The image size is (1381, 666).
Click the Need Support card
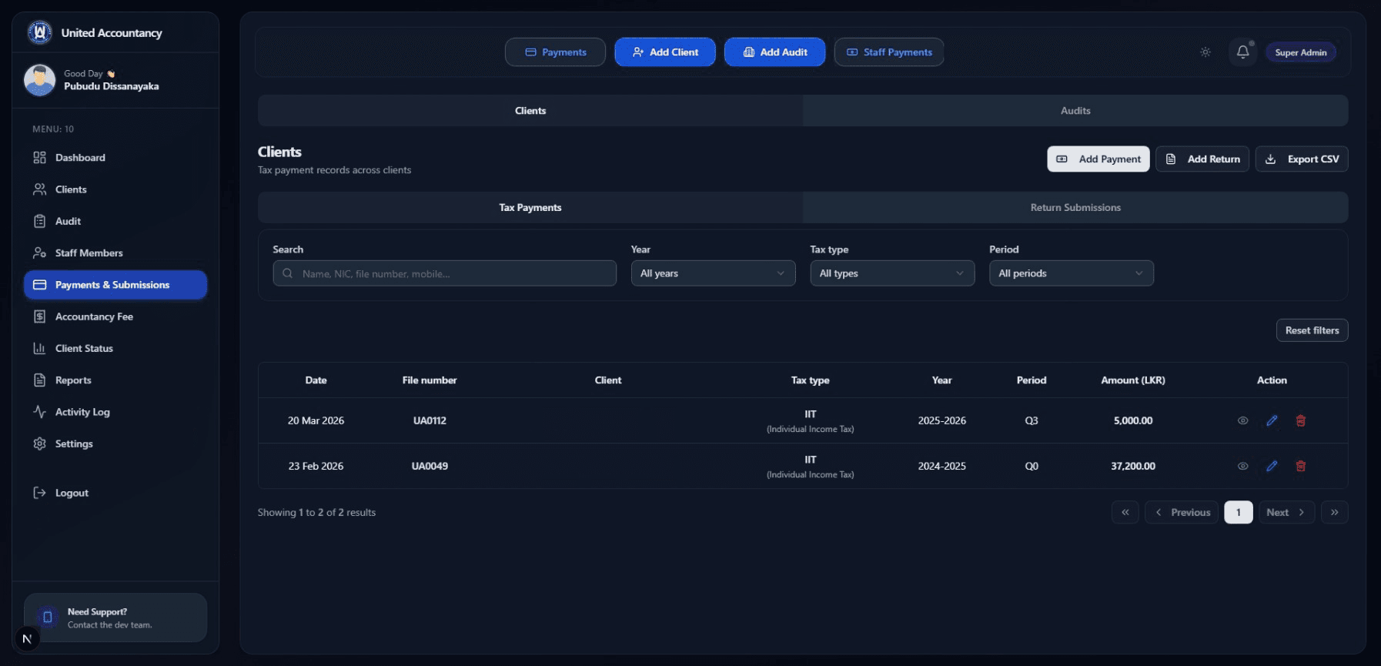pos(115,617)
